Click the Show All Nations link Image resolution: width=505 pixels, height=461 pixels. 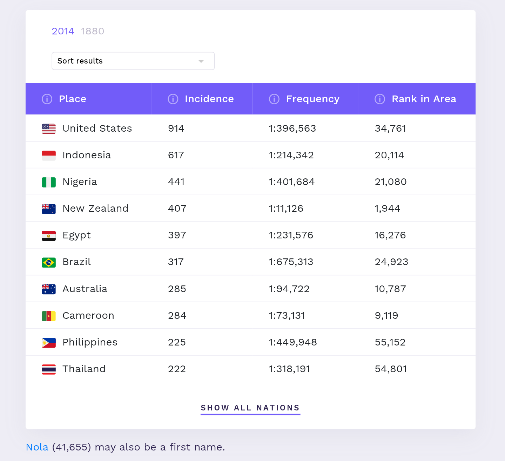[250, 408]
